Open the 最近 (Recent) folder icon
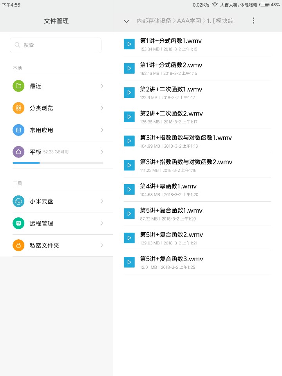The width and height of the screenshot is (282, 376). click(18, 86)
